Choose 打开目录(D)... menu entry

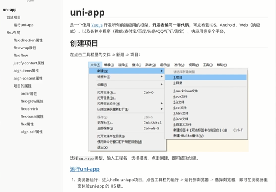pyautogui.click(x=127, y=98)
